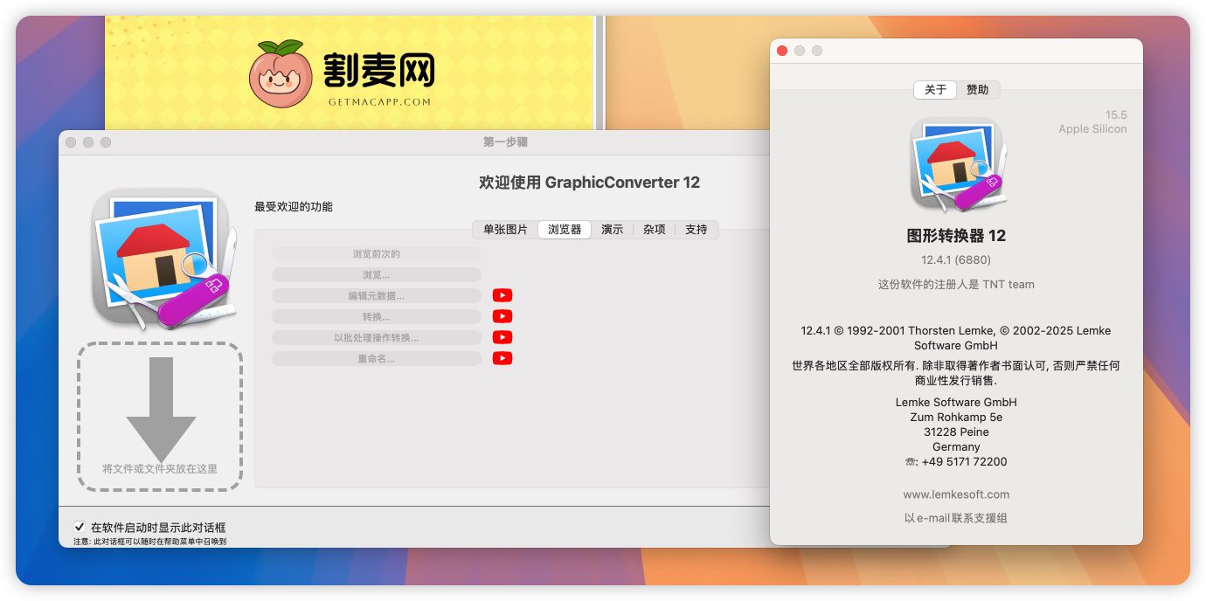The height and width of the screenshot is (601, 1206).
Task: Select the 关于 tab in About window
Action: (x=935, y=90)
